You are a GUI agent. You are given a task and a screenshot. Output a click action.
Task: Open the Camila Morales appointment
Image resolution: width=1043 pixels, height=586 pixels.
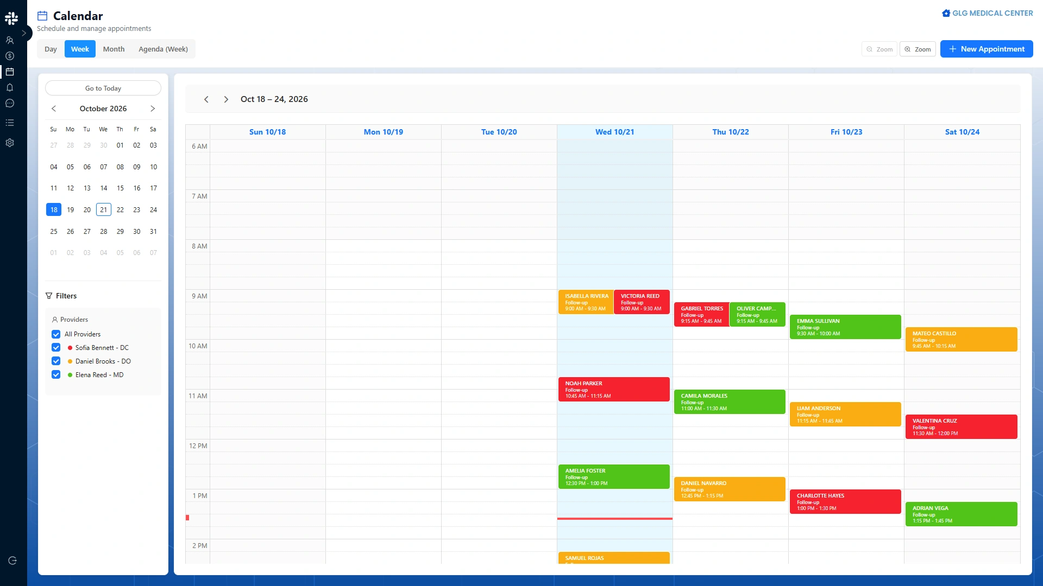click(x=730, y=402)
